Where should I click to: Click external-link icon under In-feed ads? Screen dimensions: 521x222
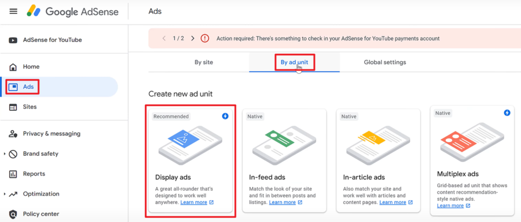(x=300, y=202)
